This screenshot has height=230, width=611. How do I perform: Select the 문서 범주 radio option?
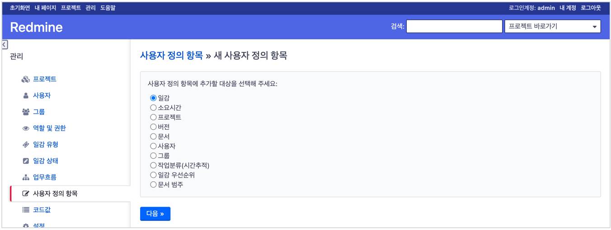pos(153,184)
